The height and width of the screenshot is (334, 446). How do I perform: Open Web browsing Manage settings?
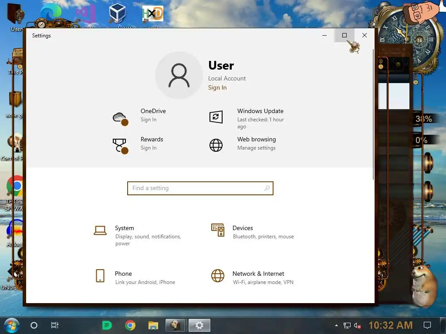pyautogui.click(x=256, y=148)
